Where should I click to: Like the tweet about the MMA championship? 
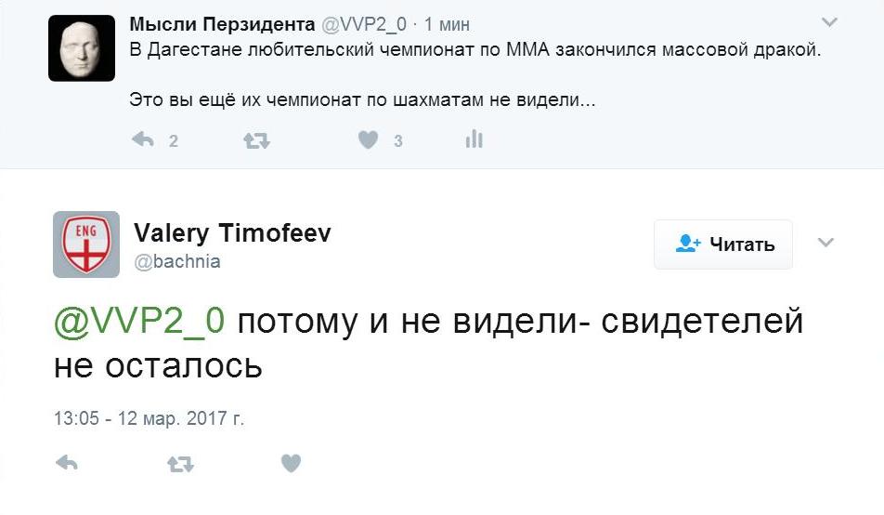tap(369, 140)
